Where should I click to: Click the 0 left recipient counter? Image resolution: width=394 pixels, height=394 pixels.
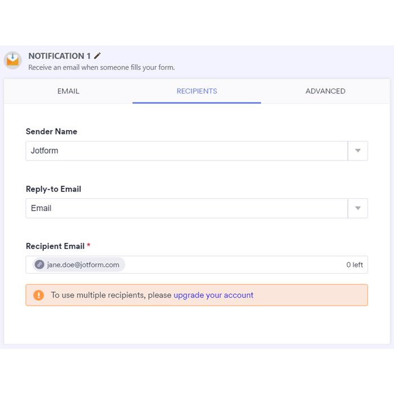coord(354,265)
